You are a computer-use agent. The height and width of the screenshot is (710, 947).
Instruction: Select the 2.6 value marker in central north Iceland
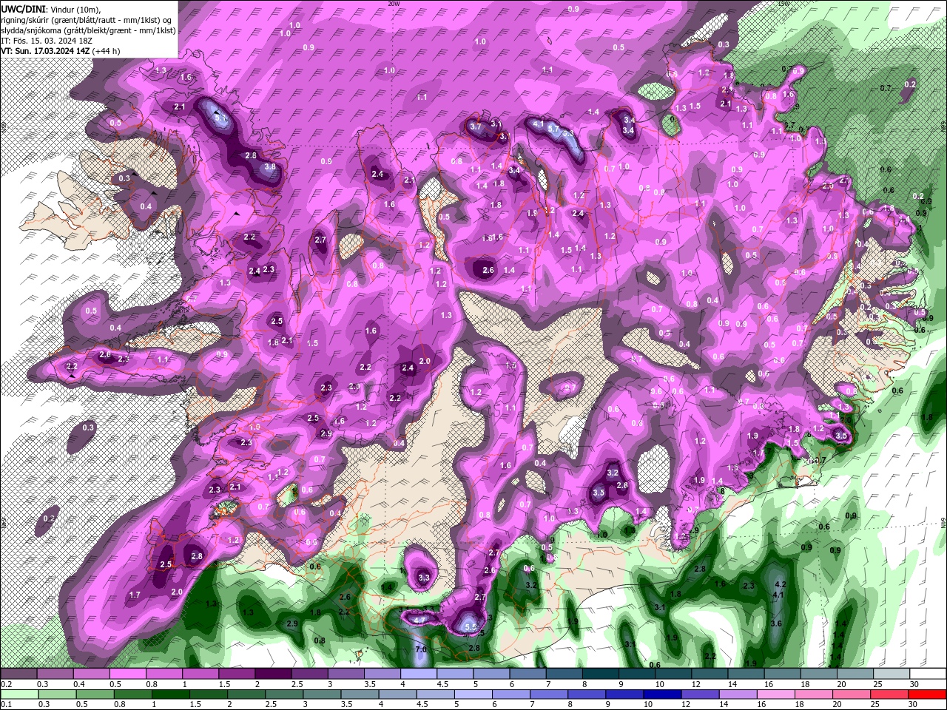(x=488, y=271)
